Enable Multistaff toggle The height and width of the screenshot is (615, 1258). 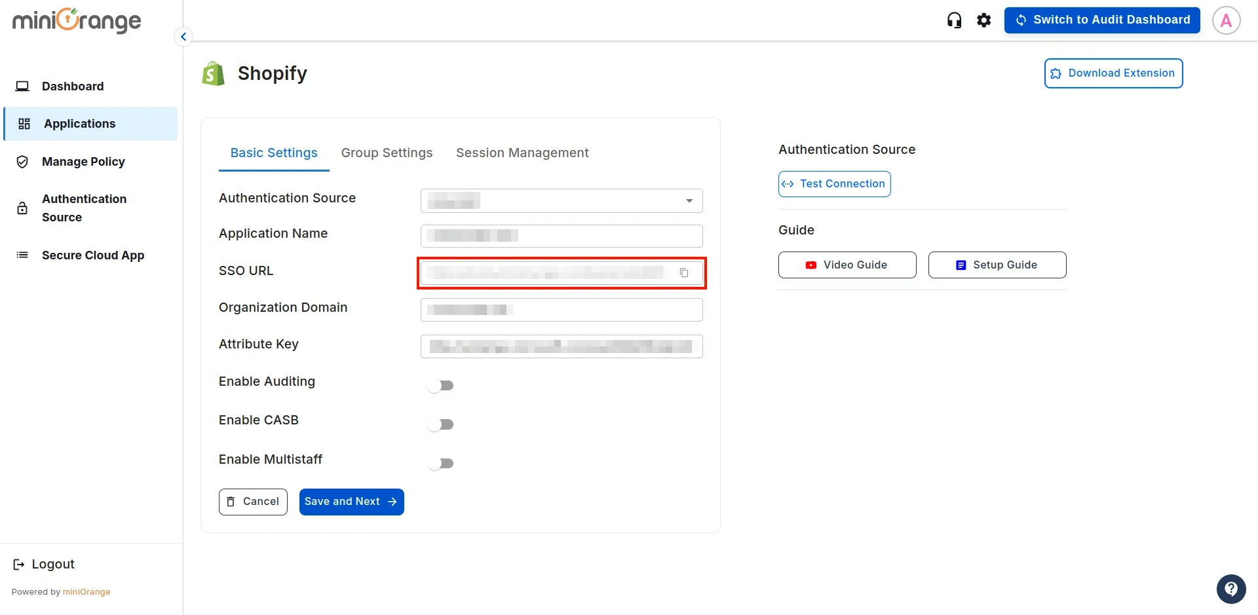coord(441,463)
